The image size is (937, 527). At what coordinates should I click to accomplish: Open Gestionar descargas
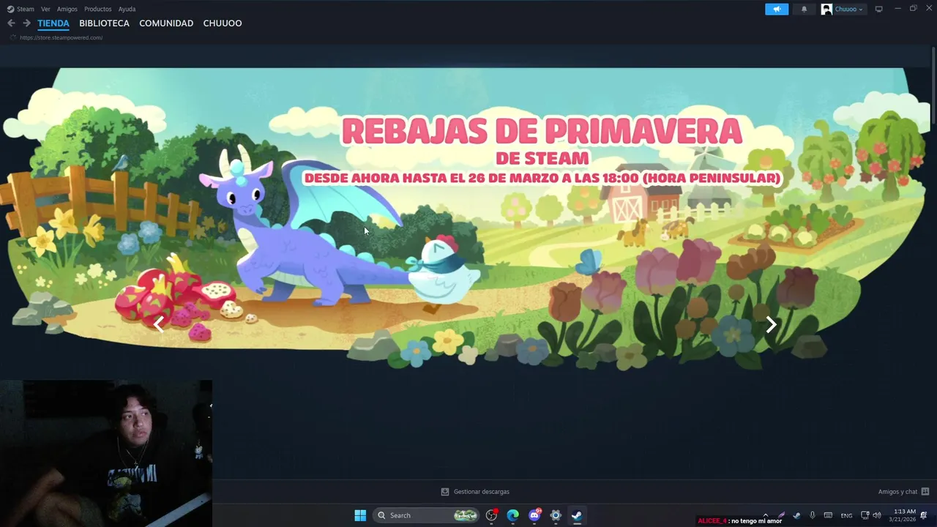(481, 492)
